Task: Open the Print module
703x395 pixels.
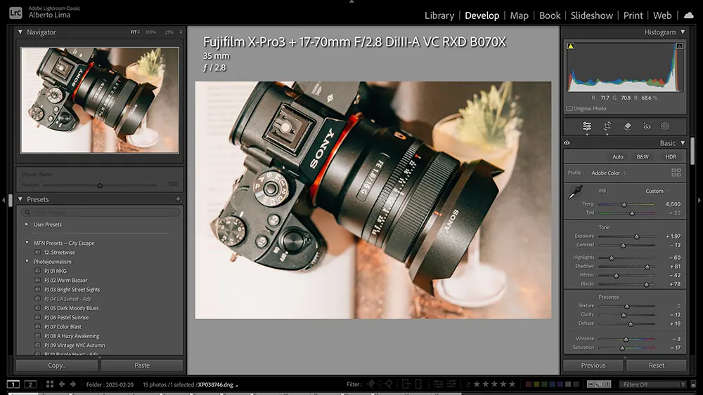Action: (x=633, y=15)
